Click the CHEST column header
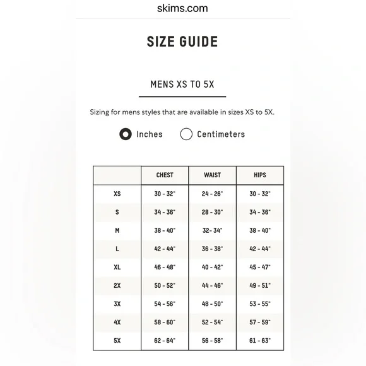Screen dimensions: 366x366 click(x=165, y=175)
